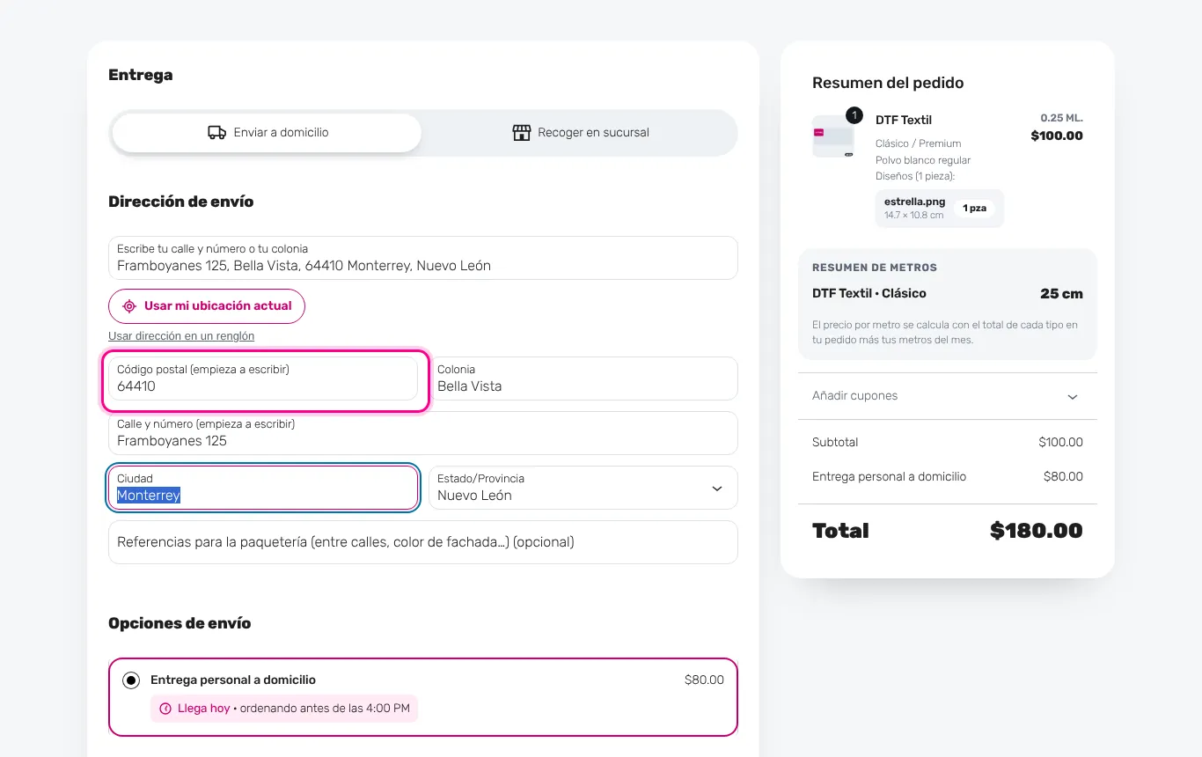The height and width of the screenshot is (757, 1202).
Task: Switch to the Recoger en sucursal tab
Action: coord(580,133)
